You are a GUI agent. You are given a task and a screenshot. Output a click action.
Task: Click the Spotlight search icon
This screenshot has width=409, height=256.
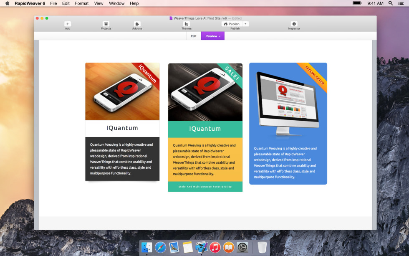(391, 3)
